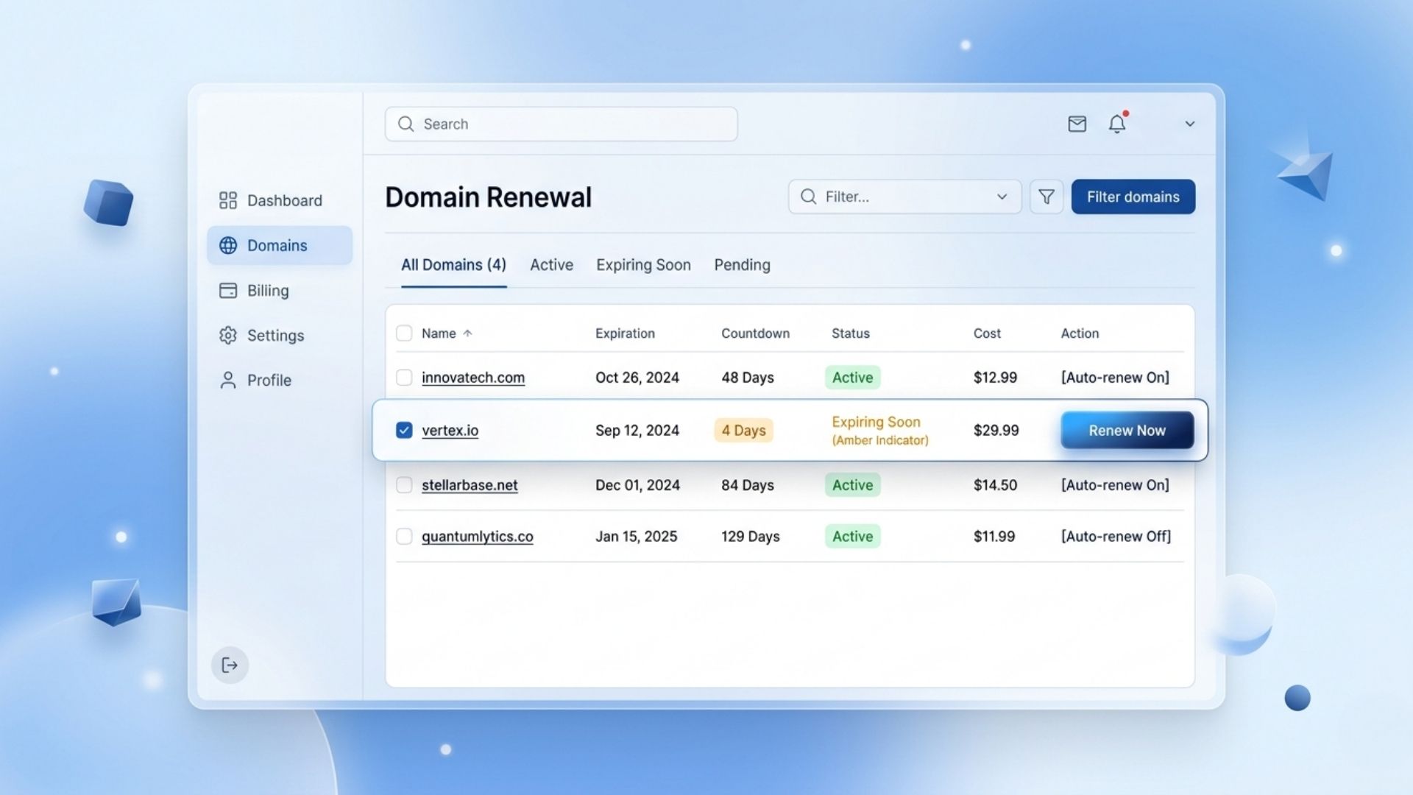
Task: Click the Cost column header
Action: [987, 333]
